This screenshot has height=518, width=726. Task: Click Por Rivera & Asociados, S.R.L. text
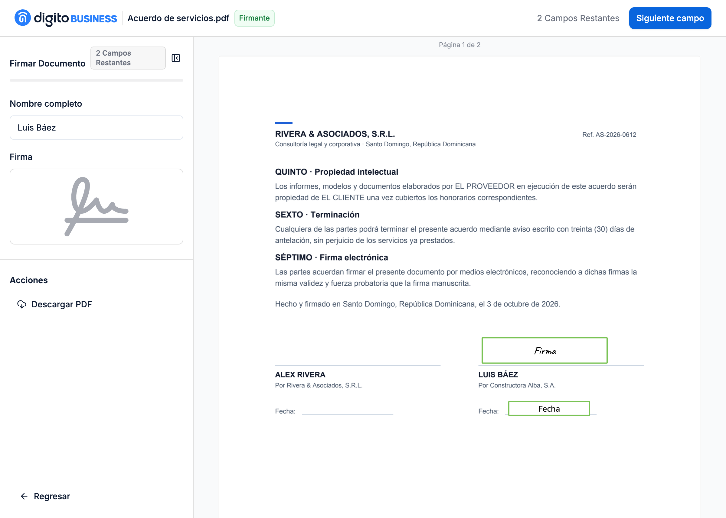coord(319,385)
